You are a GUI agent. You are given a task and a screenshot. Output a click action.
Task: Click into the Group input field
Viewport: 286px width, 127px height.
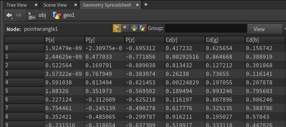coord(206,28)
